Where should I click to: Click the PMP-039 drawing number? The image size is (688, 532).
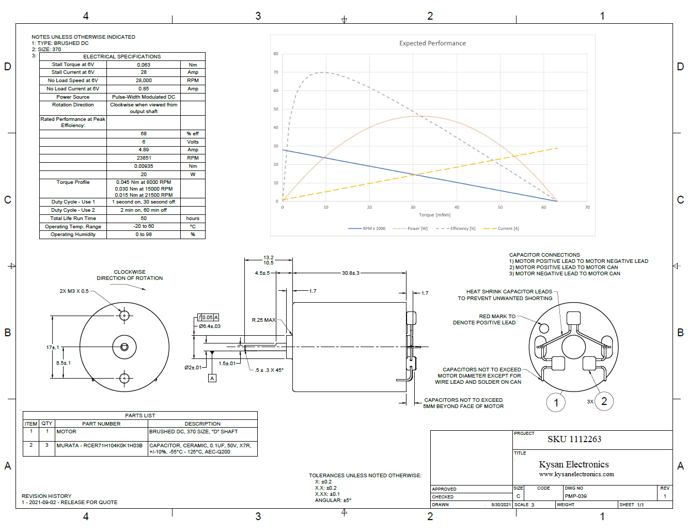tap(575, 496)
